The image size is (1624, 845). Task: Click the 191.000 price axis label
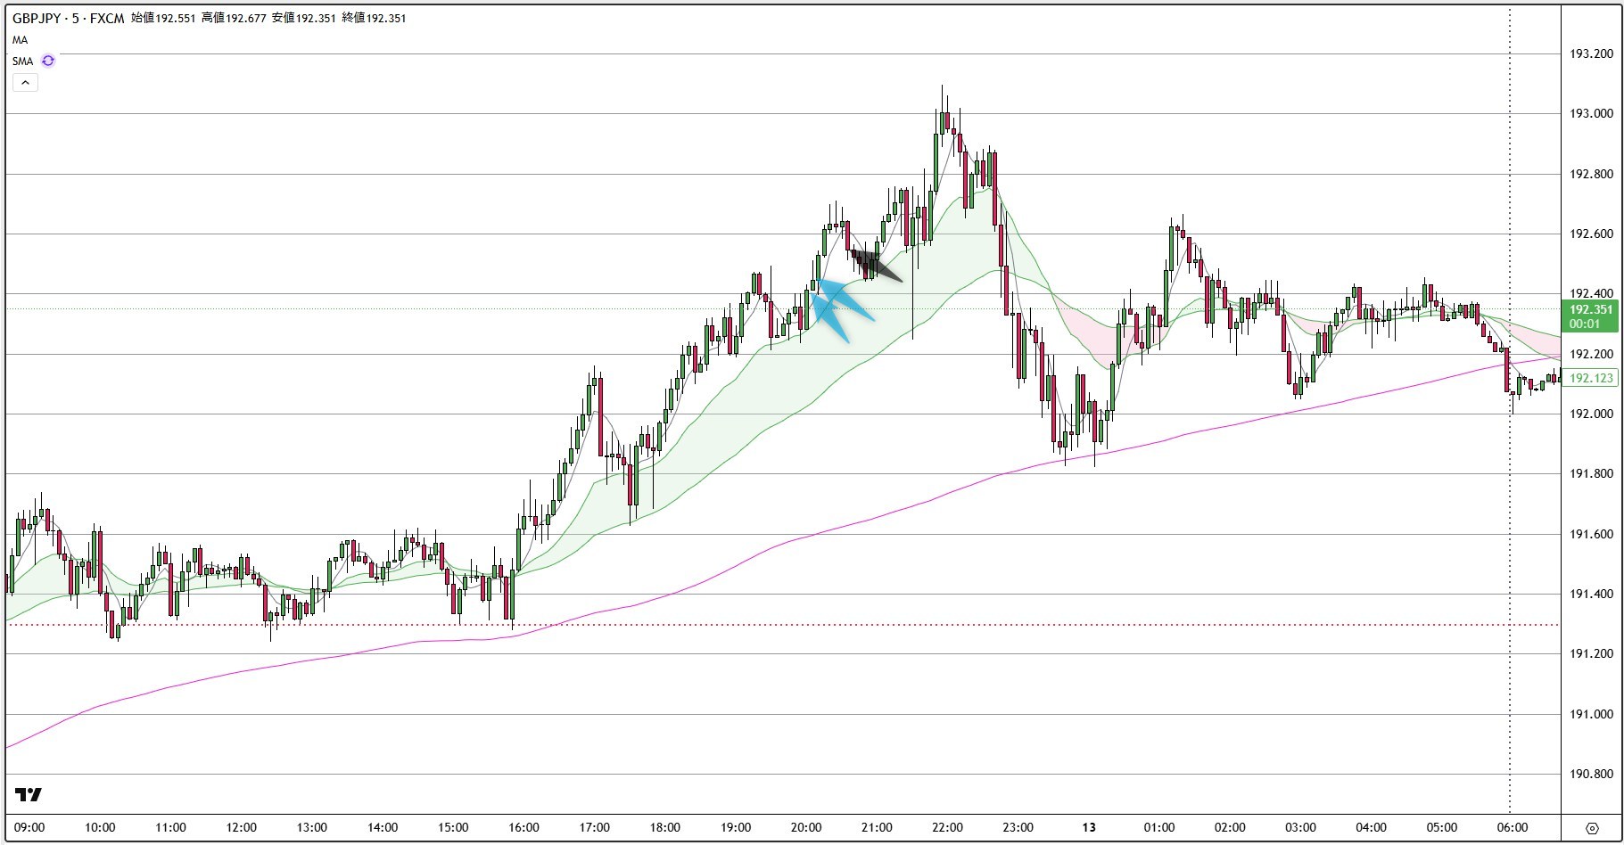[x=1591, y=714]
